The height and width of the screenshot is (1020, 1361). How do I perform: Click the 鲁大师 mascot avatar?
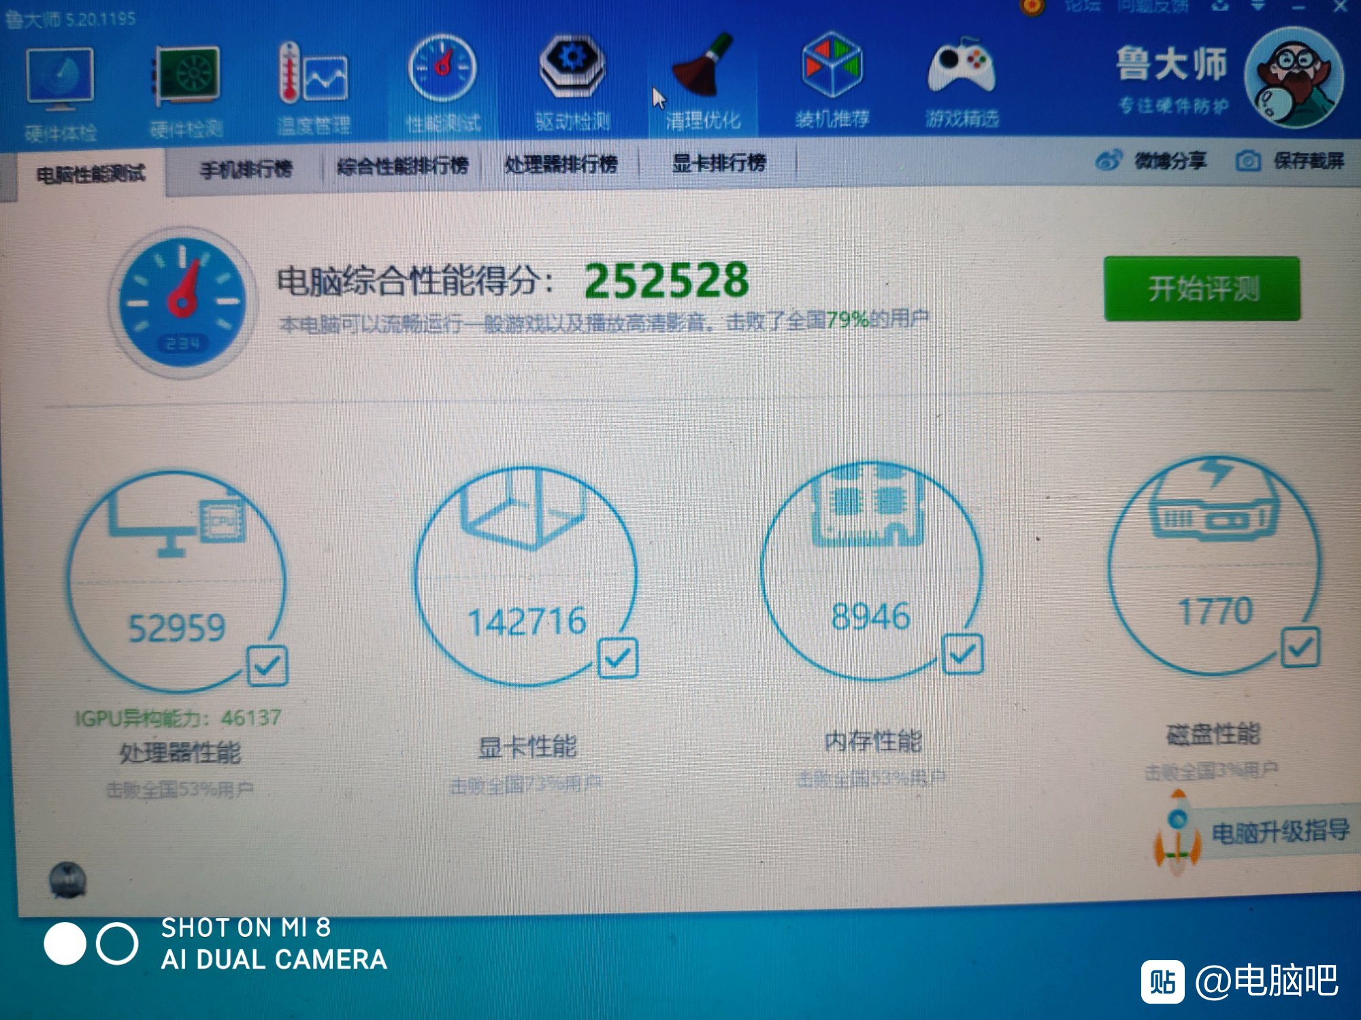(x=1294, y=77)
